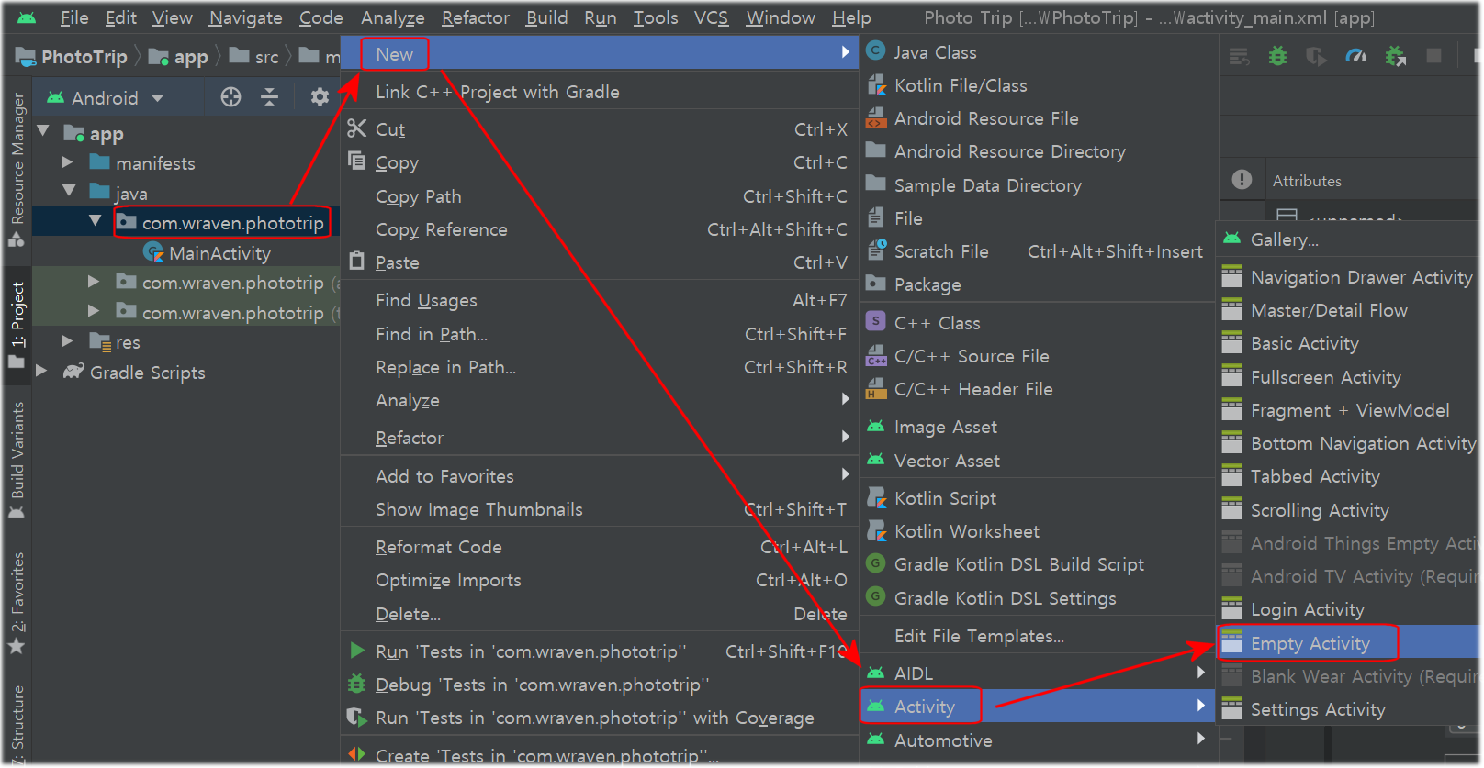Viewport: 1484px width, 768px height.
Task: Select the Automotive submenu
Action: [1038, 740]
